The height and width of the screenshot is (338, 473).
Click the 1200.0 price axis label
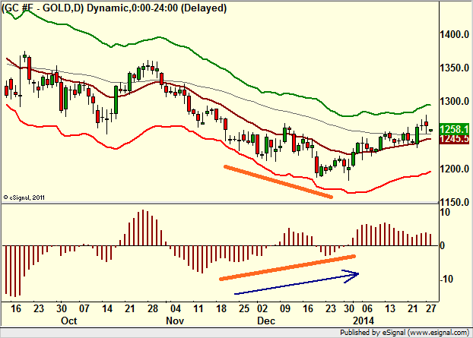(x=454, y=169)
